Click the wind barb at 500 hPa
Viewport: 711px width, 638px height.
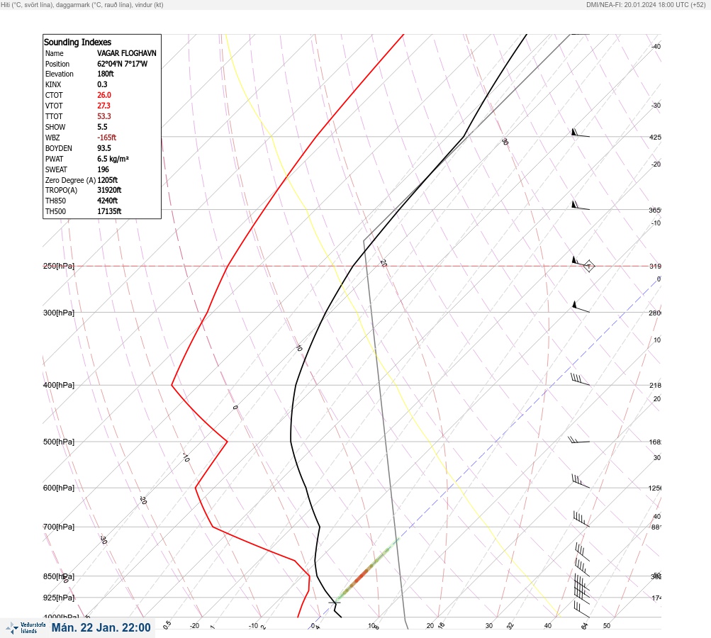click(x=579, y=440)
